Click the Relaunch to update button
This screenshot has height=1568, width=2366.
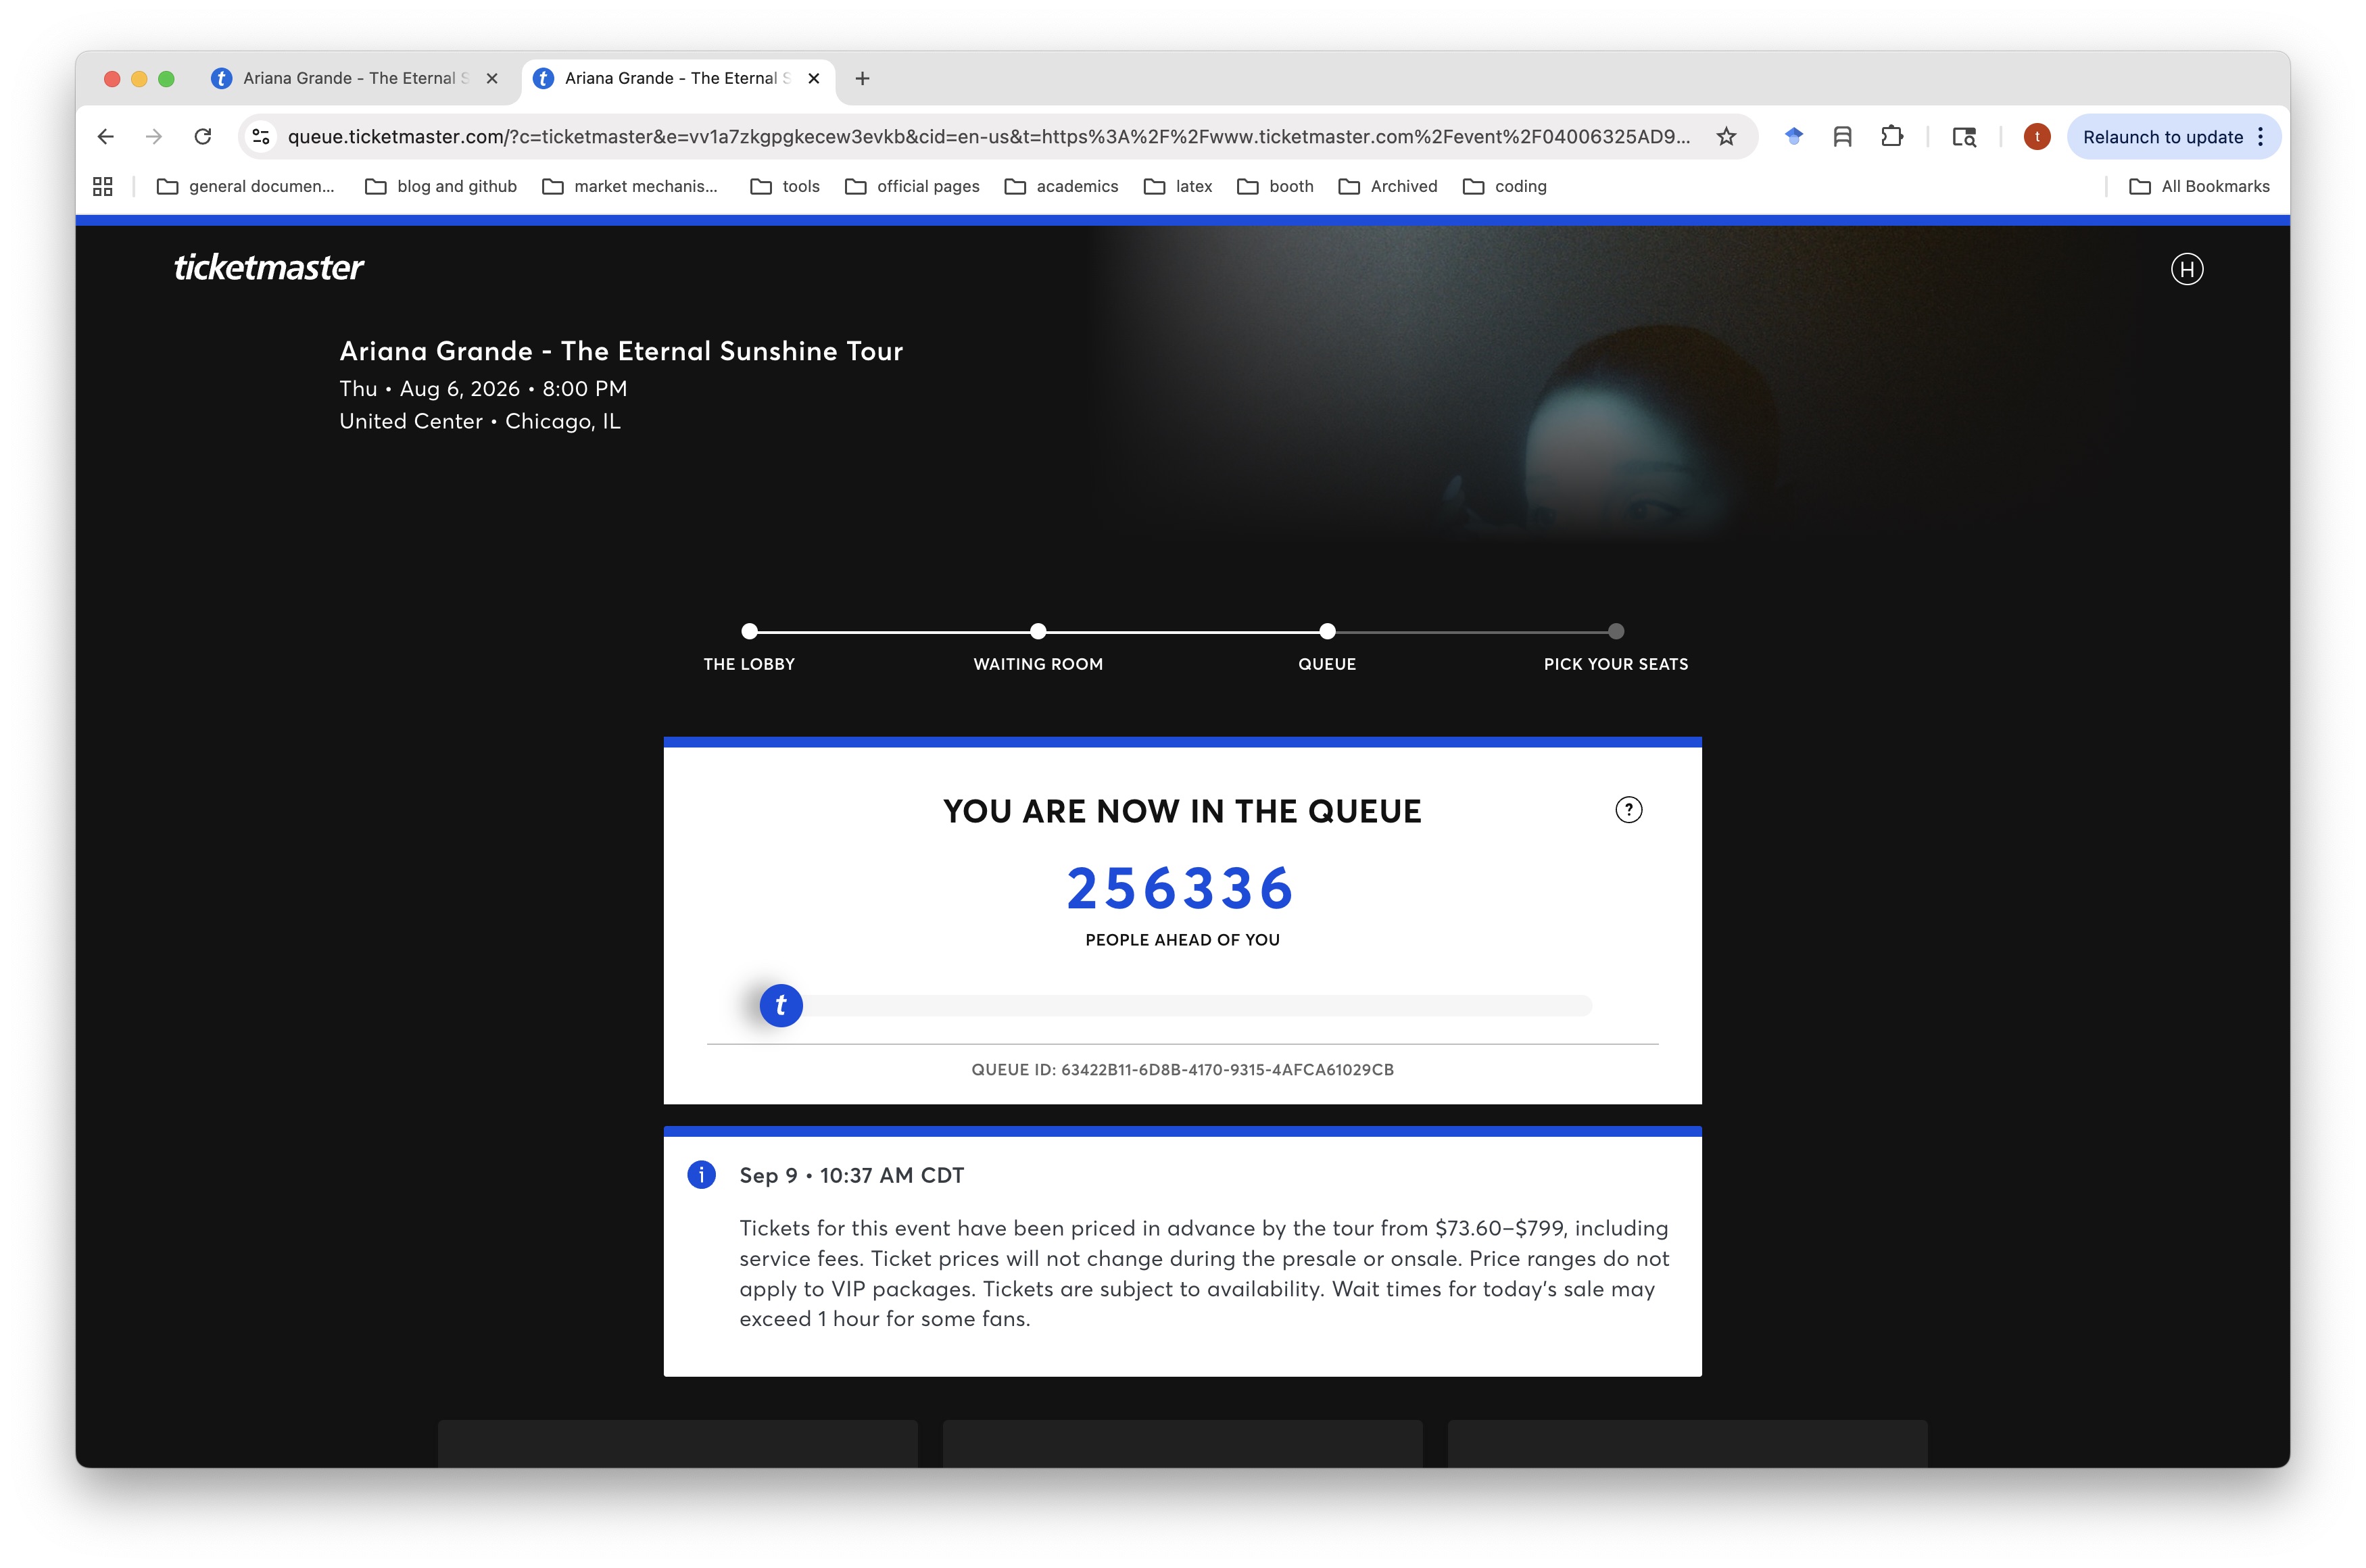tap(2162, 137)
